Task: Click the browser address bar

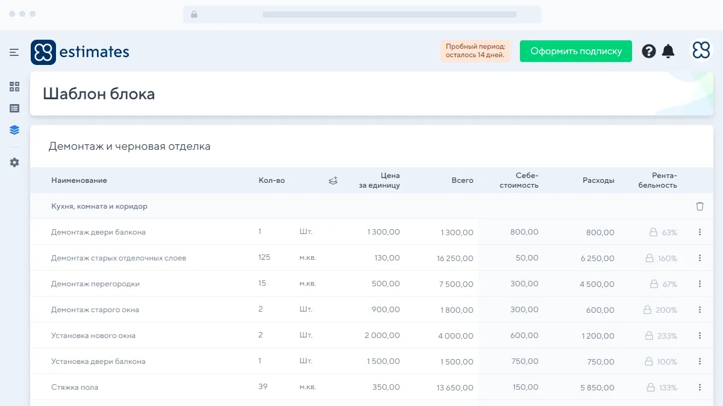Action: click(361, 14)
